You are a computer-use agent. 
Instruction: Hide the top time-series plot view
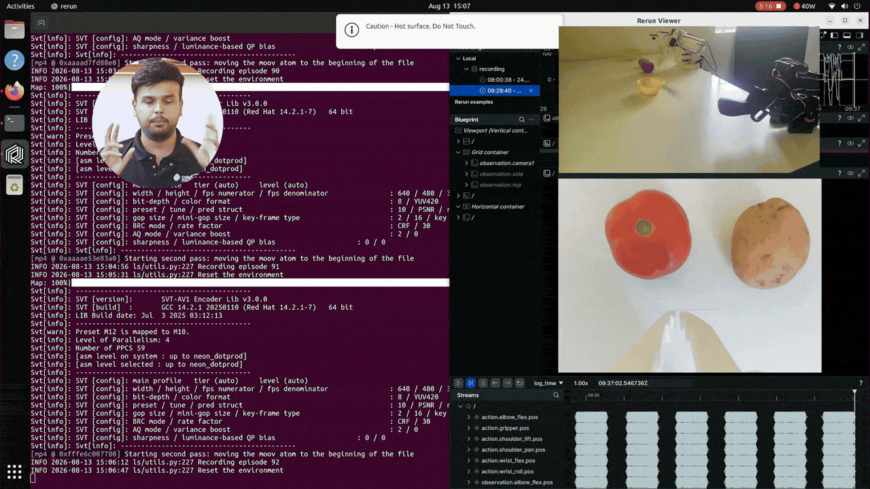850,48
